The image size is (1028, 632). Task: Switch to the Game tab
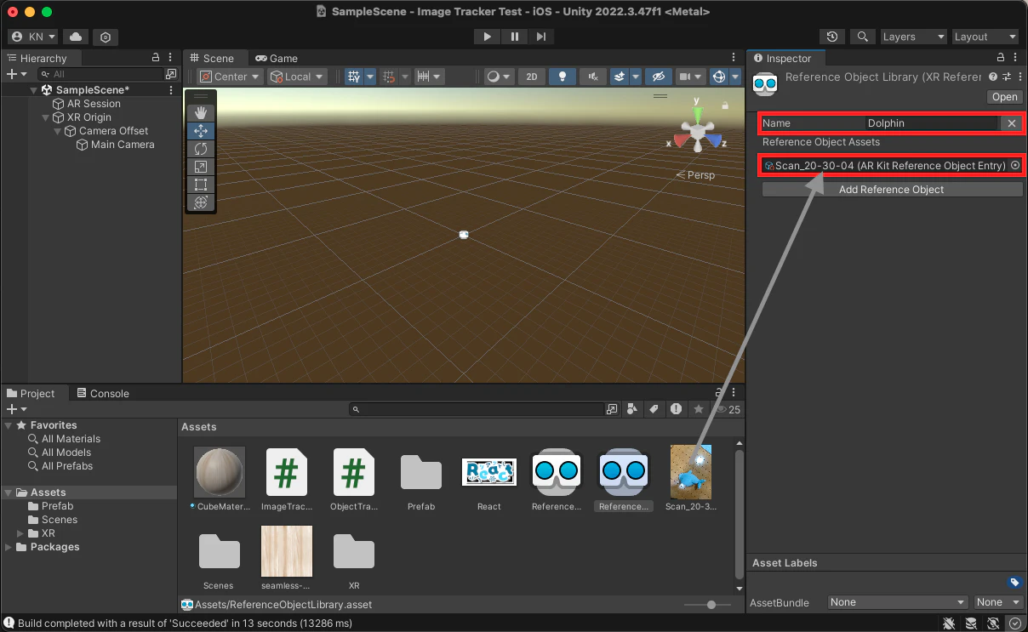click(x=277, y=58)
